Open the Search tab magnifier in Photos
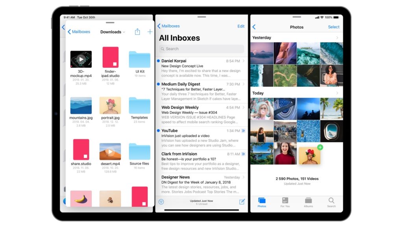The width and height of the screenshot is (403, 227). click(x=331, y=202)
